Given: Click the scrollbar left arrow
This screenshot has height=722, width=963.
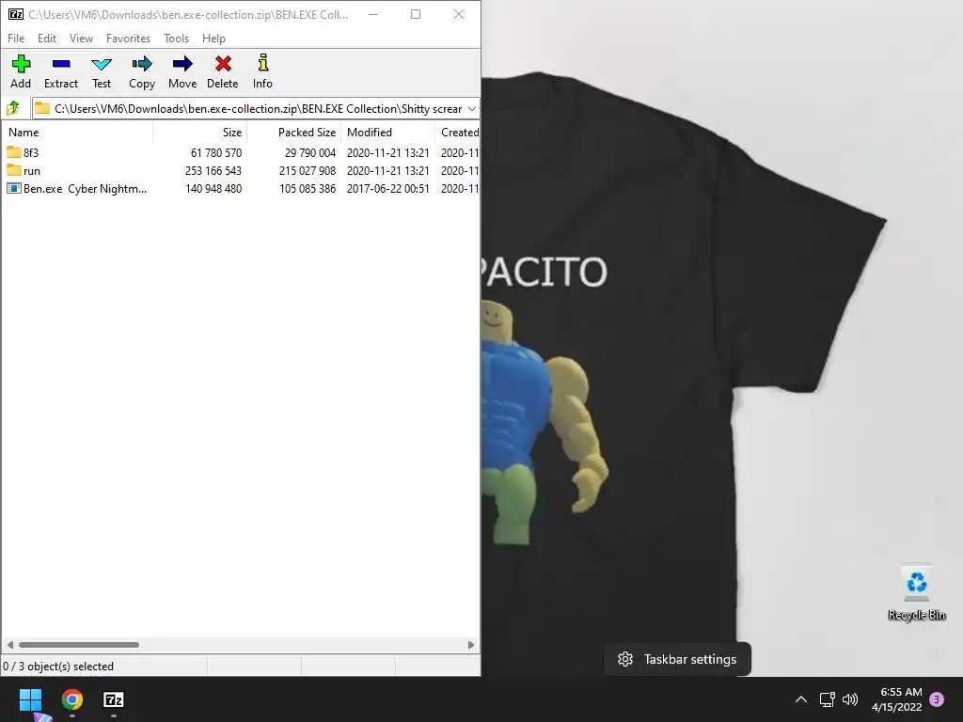Looking at the screenshot, I should tap(9, 645).
